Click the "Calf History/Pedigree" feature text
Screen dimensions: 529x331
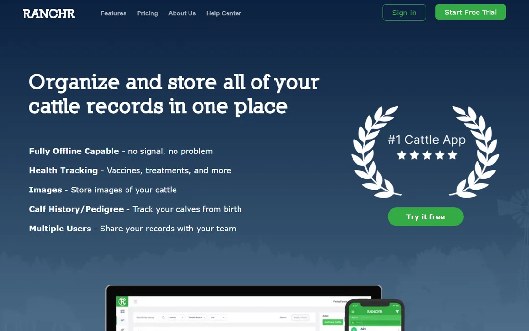point(76,209)
